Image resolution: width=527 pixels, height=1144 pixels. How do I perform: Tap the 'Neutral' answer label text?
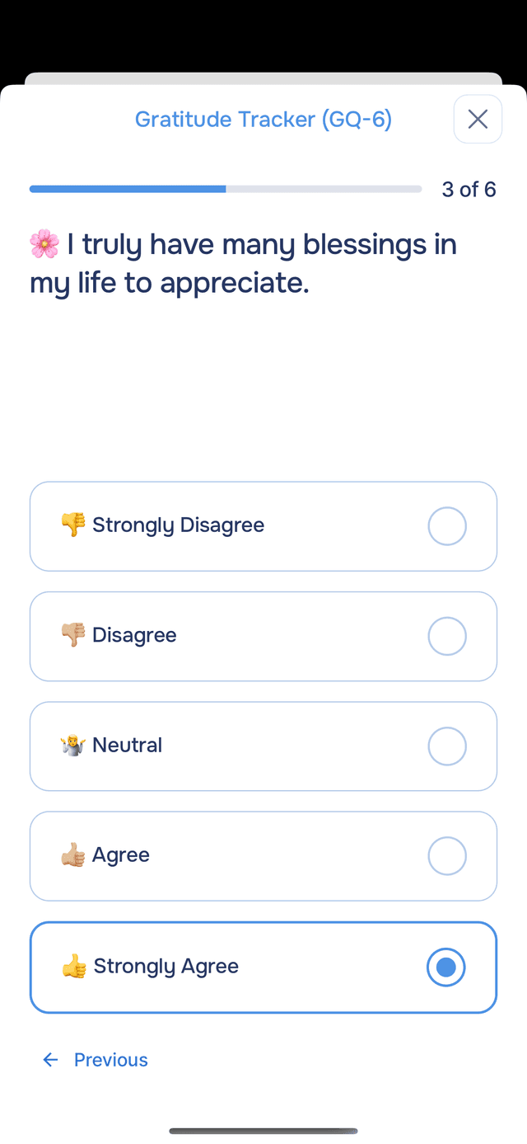[127, 746]
